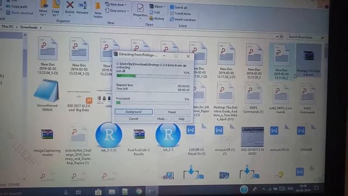Click the refresh button beside the address bar
Screen dimensions: 348x196
(x=282, y=36)
